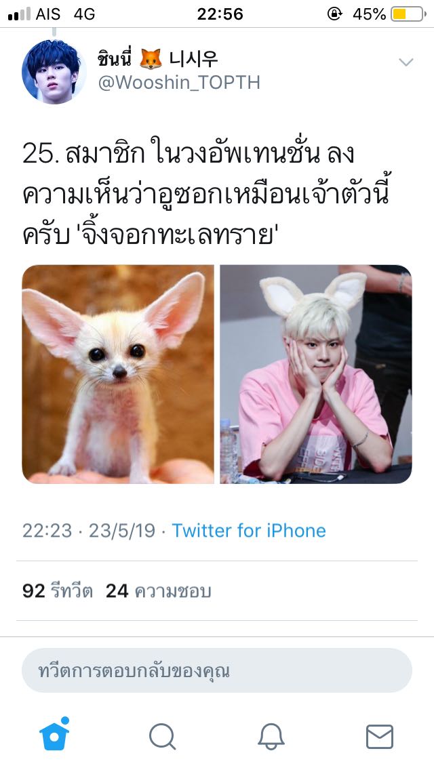434x770 pixels.
Task: Tap the 22:56 status bar clock
Action: [220, 14]
